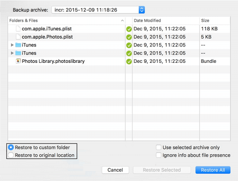This screenshot has height=181, width=238.
Task: Click green checkmark beside com.apple.Photos.plist
Action: (129, 37)
